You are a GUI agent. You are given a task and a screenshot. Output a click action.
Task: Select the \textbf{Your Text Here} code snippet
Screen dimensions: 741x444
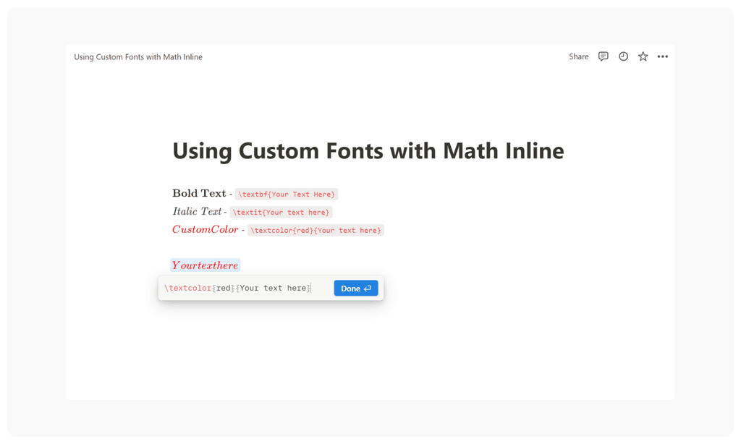click(287, 194)
